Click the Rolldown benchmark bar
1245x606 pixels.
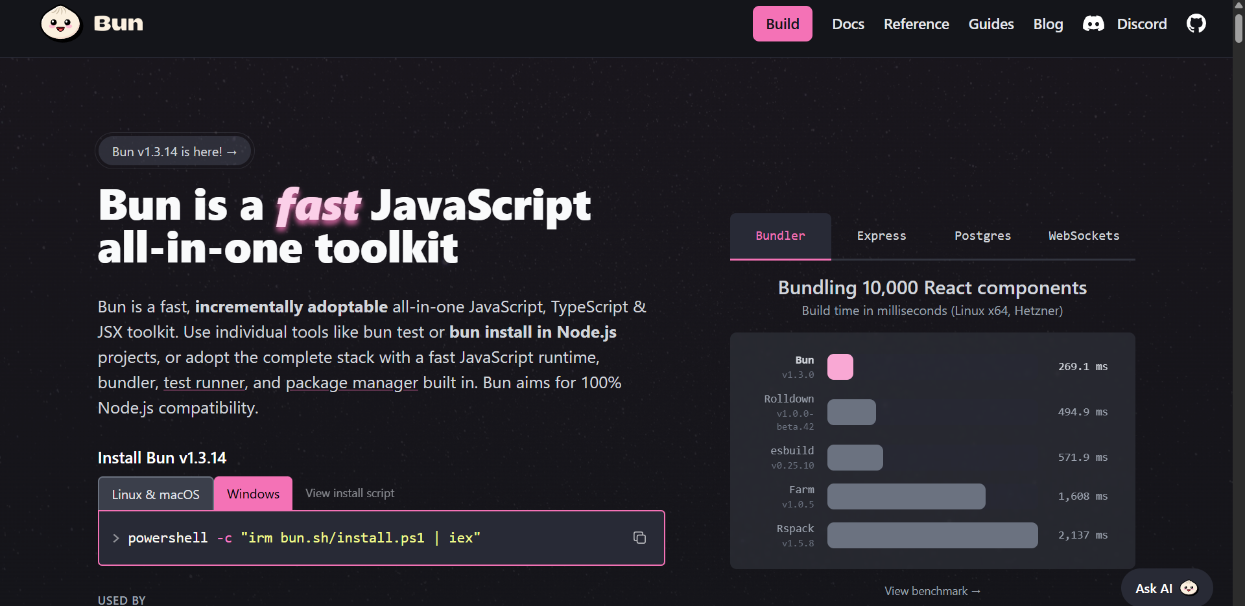point(851,412)
